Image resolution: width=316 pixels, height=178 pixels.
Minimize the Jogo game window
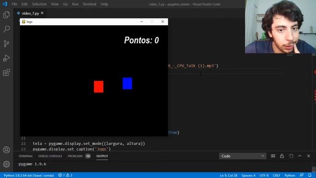(x=142, y=22)
